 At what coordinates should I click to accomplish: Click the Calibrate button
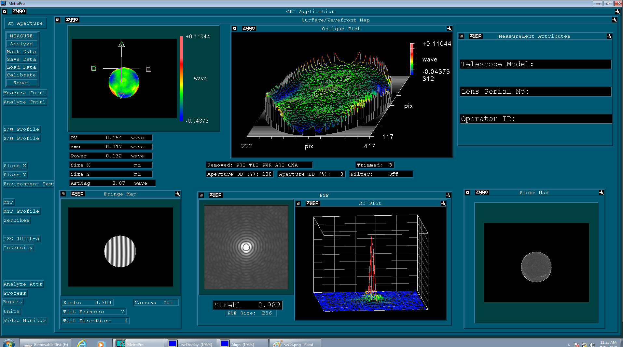click(21, 75)
